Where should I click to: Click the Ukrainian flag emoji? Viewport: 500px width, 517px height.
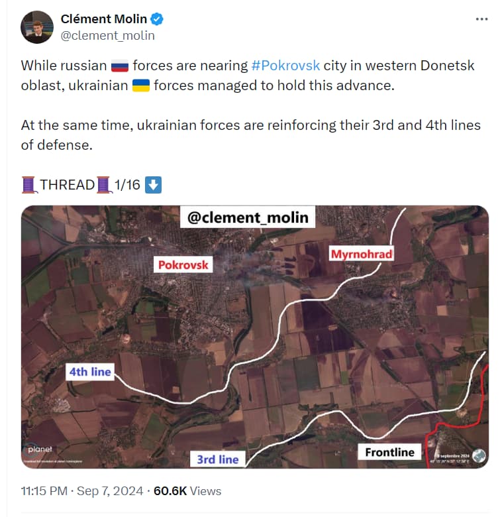pos(140,86)
